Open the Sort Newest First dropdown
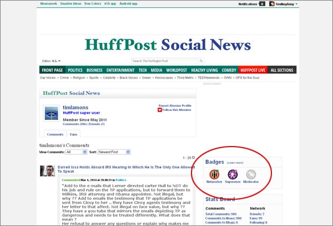The width and height of the screenshot is (333, 226). (114, 152)
